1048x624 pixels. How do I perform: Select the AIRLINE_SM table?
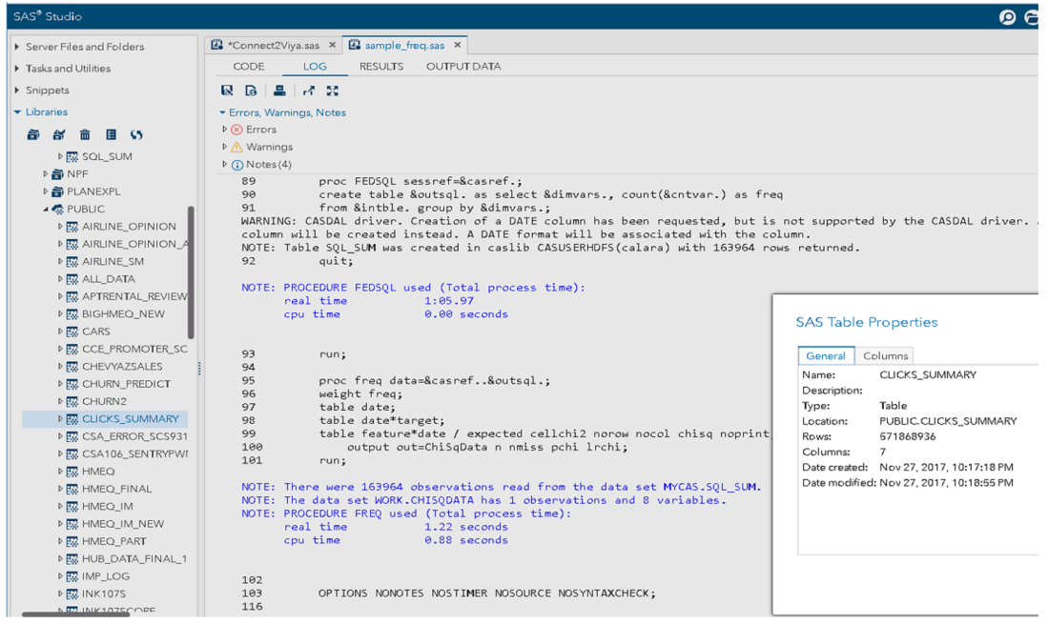[113, 262]
